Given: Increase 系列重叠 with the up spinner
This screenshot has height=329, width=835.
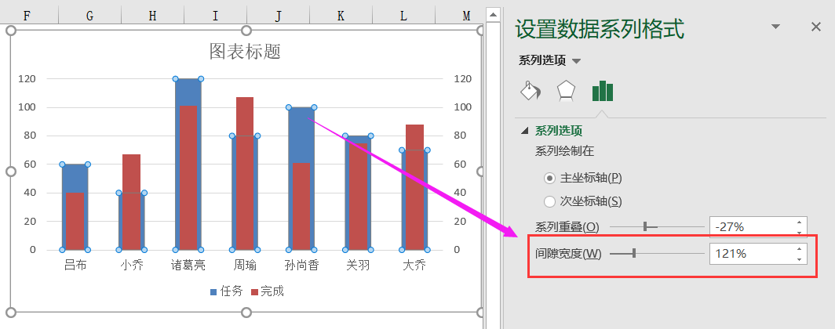Looking at the screenshot, I should tap(800, 222).
